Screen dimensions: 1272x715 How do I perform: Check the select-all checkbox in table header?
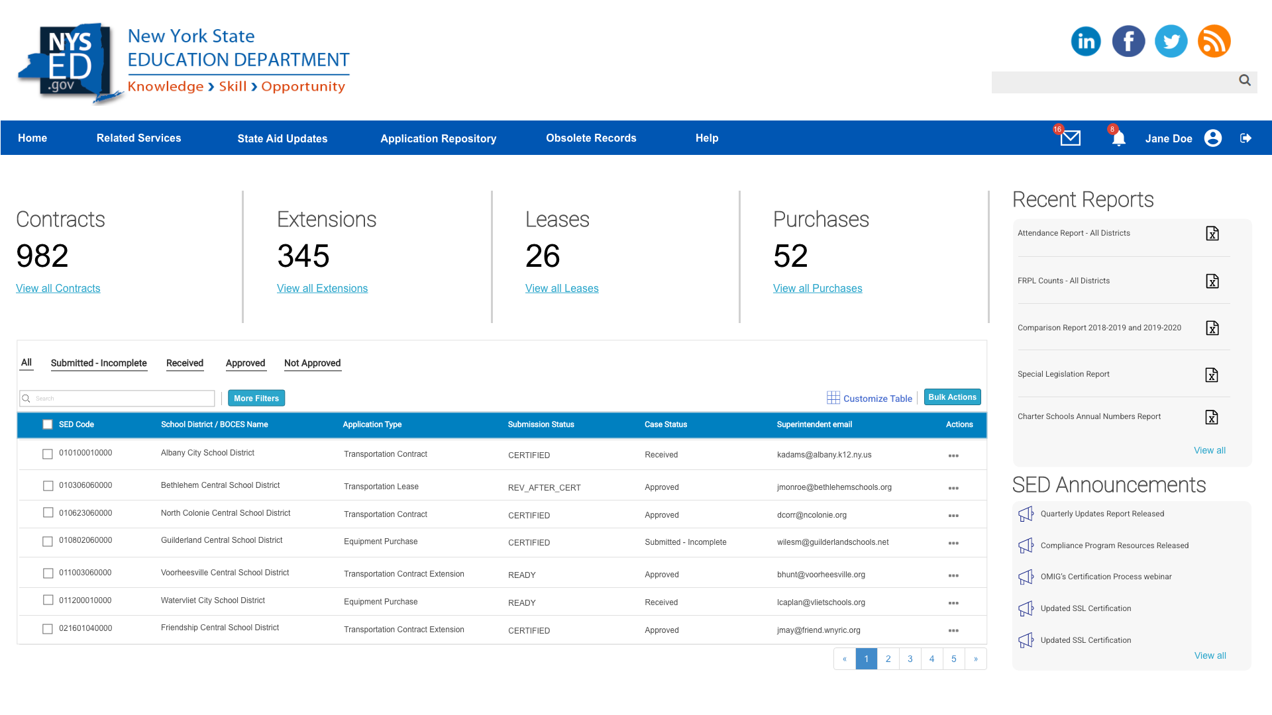48,424
